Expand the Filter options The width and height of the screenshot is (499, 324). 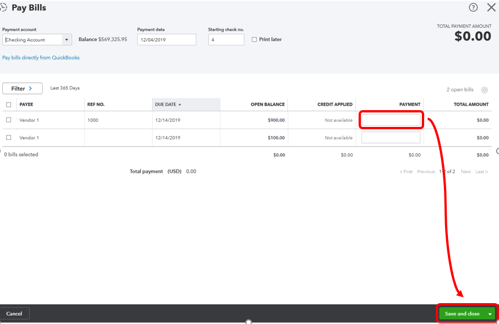click(22, 89)
